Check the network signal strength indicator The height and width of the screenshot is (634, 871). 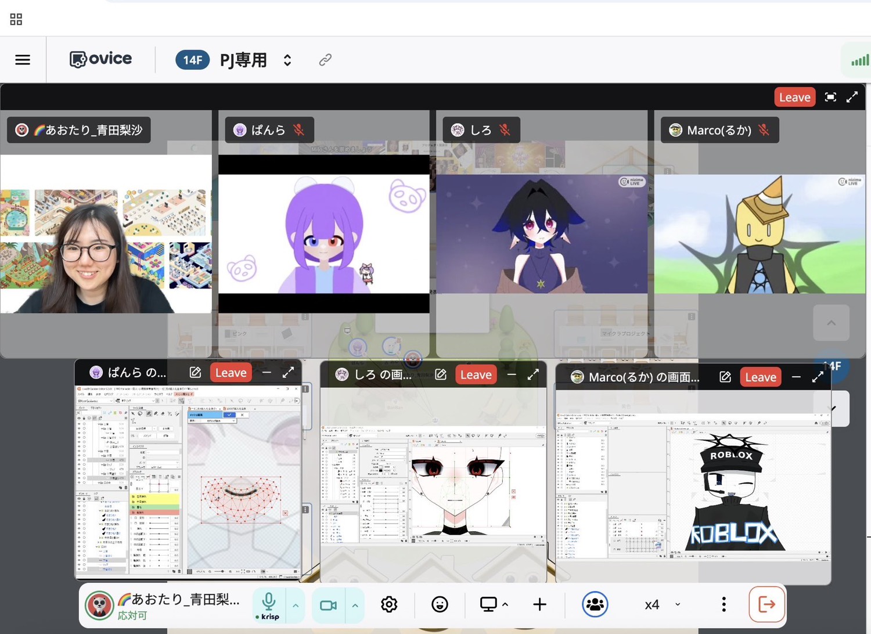pyautogui.click(x=859, y=60)
